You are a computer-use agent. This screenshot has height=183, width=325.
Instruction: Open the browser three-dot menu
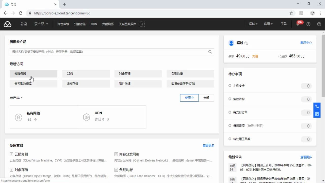tap(320, 13)
